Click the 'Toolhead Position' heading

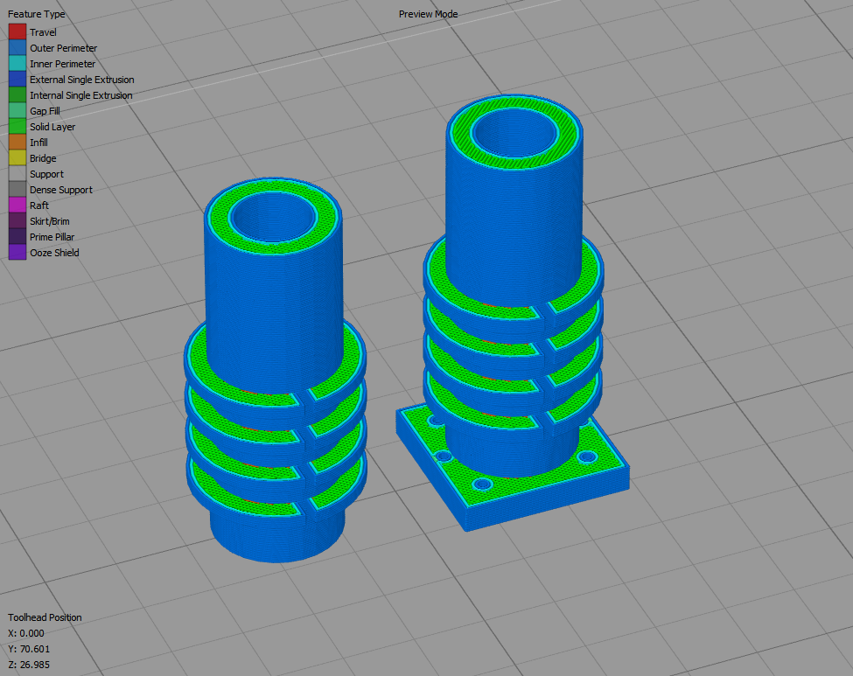(x=45, y=617)
